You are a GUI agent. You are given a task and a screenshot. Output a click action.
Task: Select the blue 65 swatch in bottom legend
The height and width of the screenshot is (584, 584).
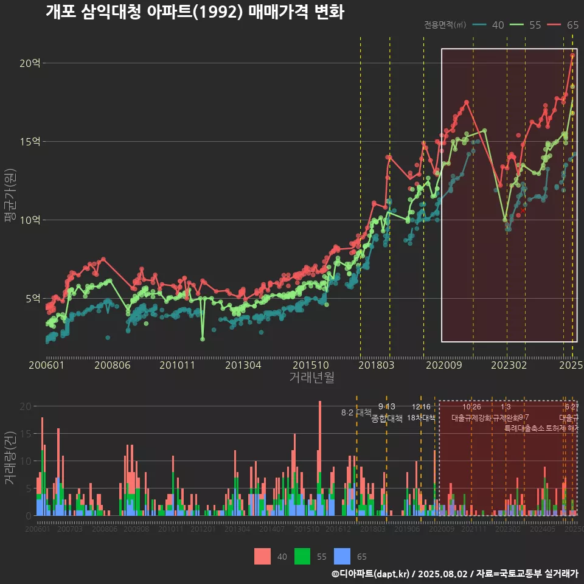(x=342, y=557)
